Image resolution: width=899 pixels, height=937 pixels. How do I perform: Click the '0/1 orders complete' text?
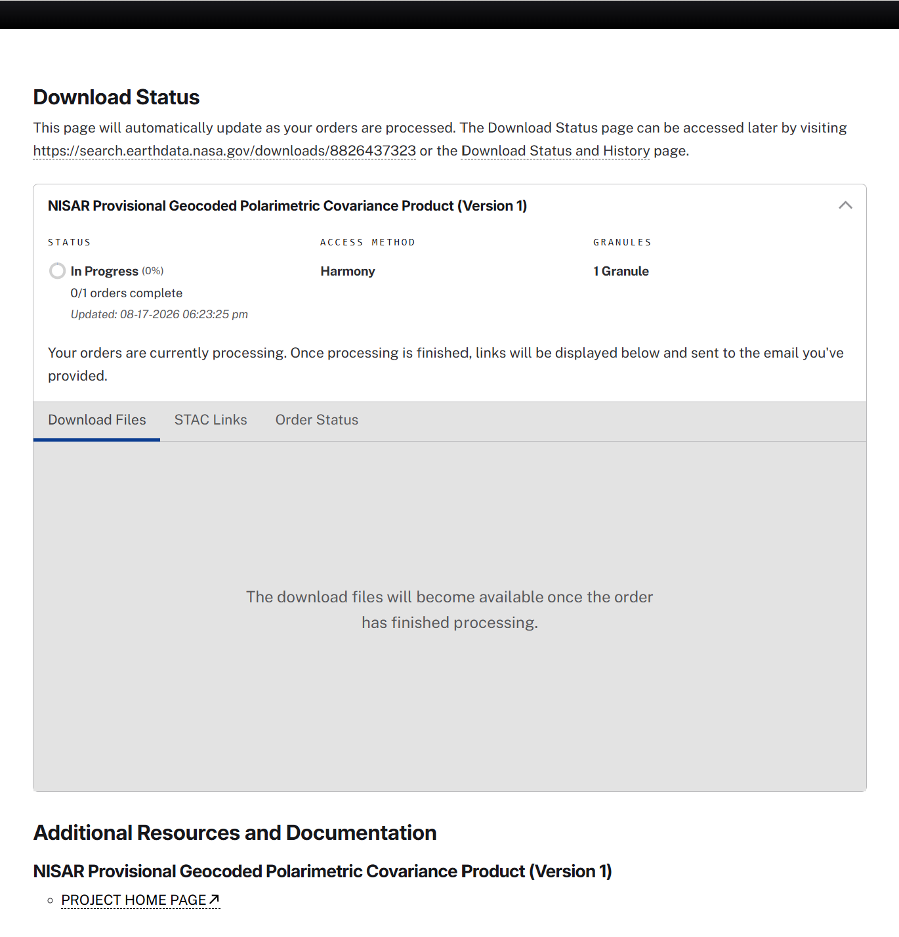(x=127, y=293)
